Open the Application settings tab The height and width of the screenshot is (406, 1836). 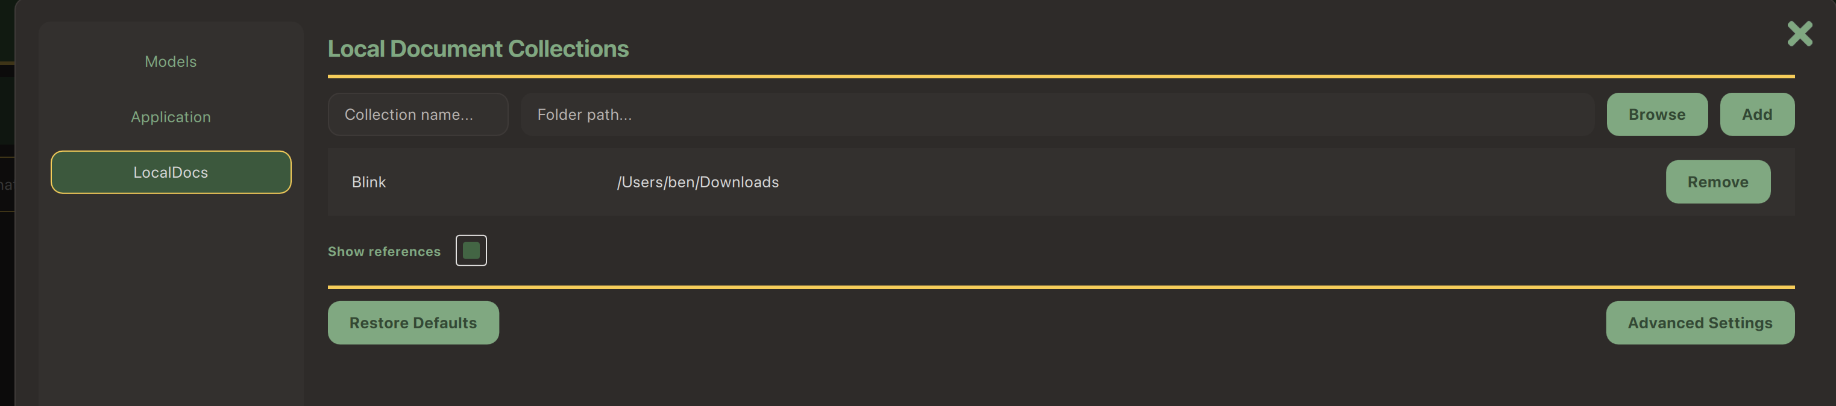pos(171,116)
